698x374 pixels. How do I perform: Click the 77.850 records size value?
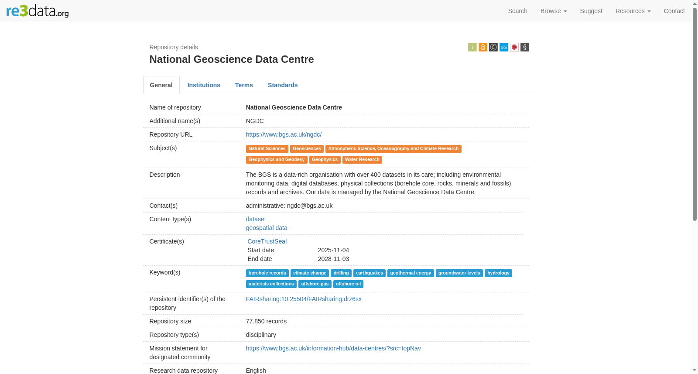pos(266,321)
